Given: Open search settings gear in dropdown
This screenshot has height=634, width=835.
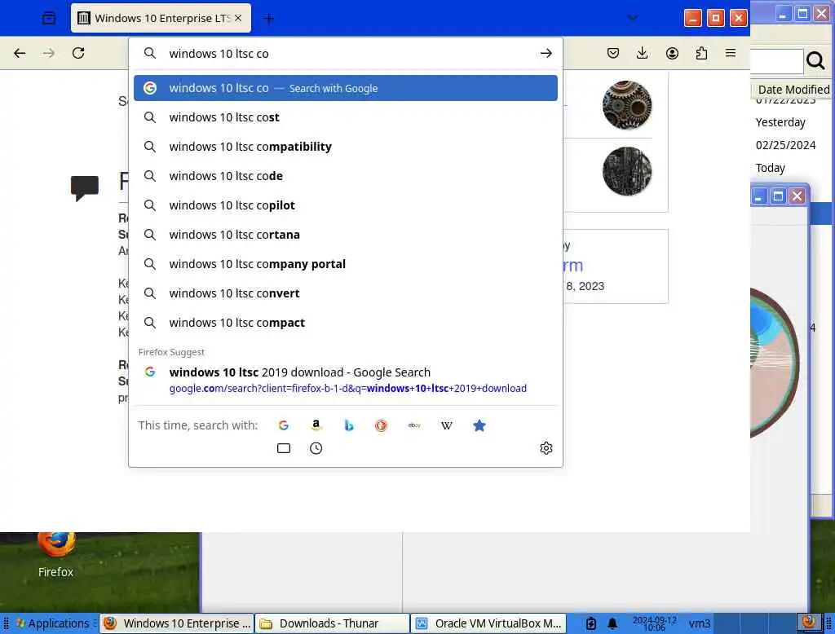Looking at the screenshot, I should [546, 448].
